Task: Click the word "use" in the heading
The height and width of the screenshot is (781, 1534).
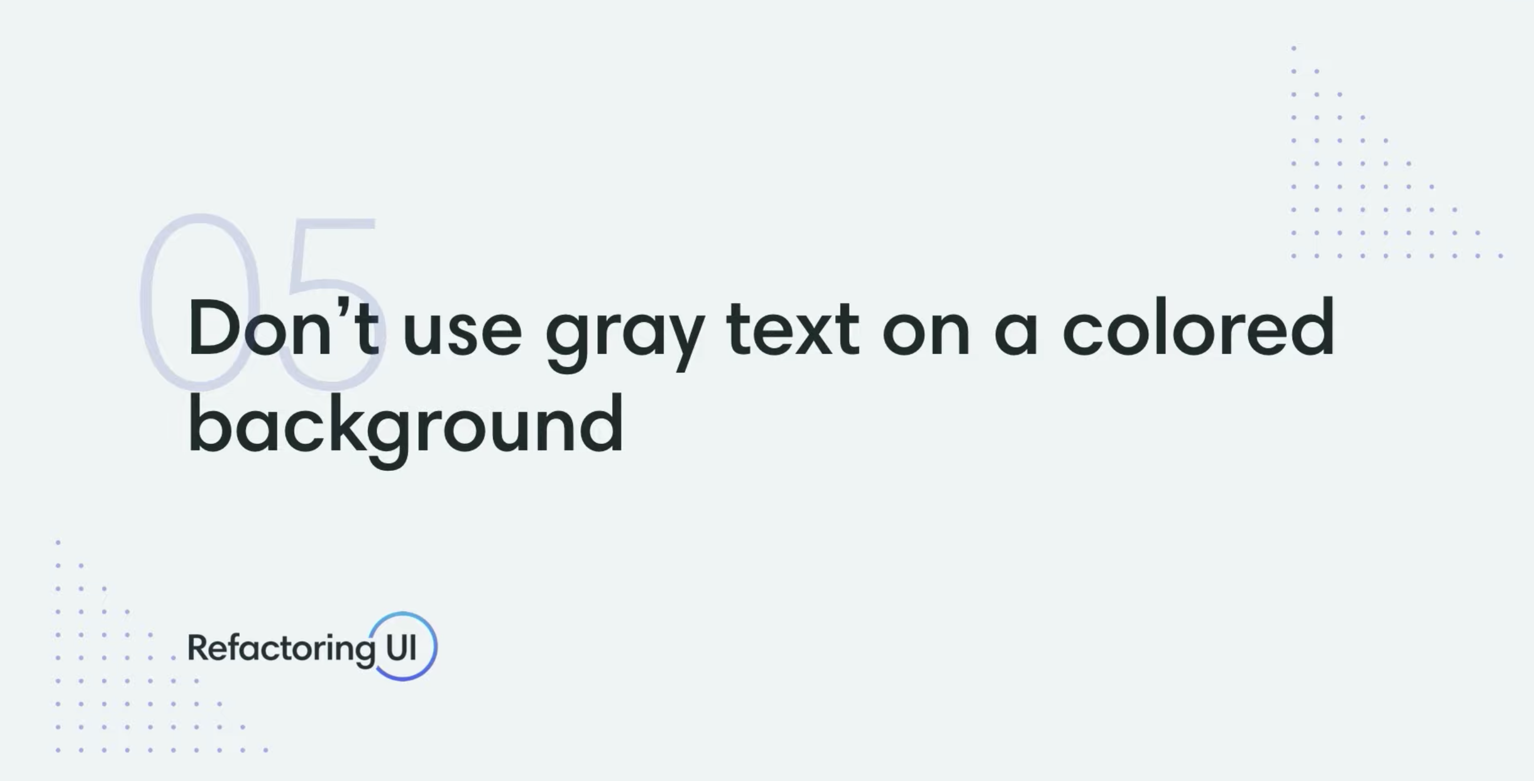Action: click(x=462, y=331)
